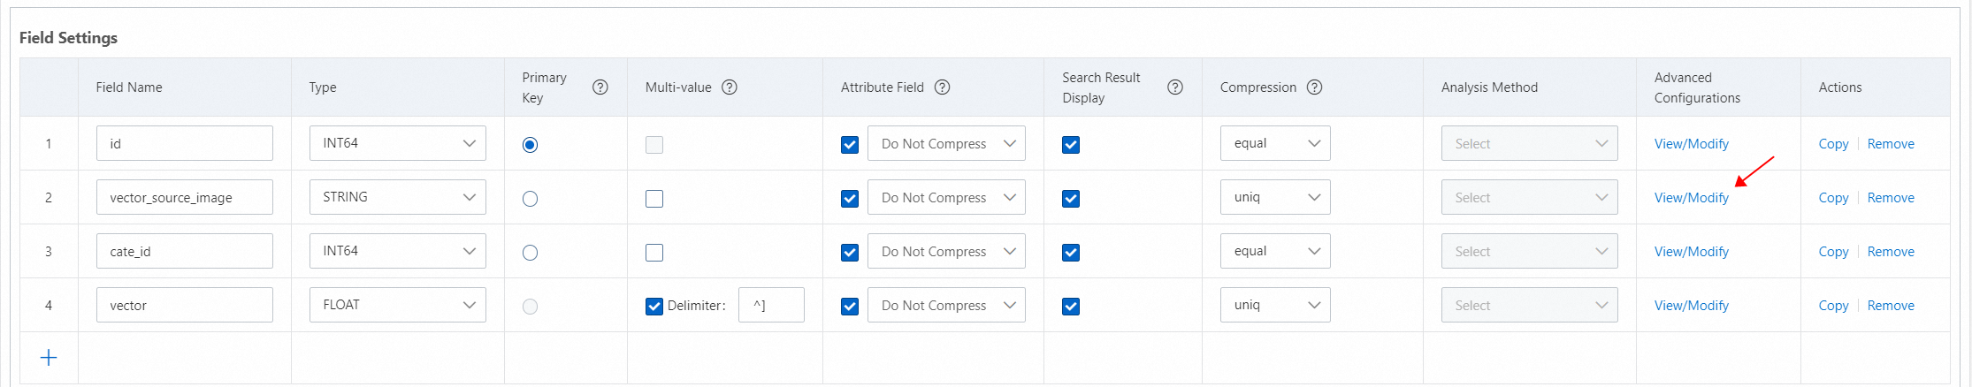Click the cate_id field name input
This screenshot has width=1972, height=387.
(x=184, y=252)
